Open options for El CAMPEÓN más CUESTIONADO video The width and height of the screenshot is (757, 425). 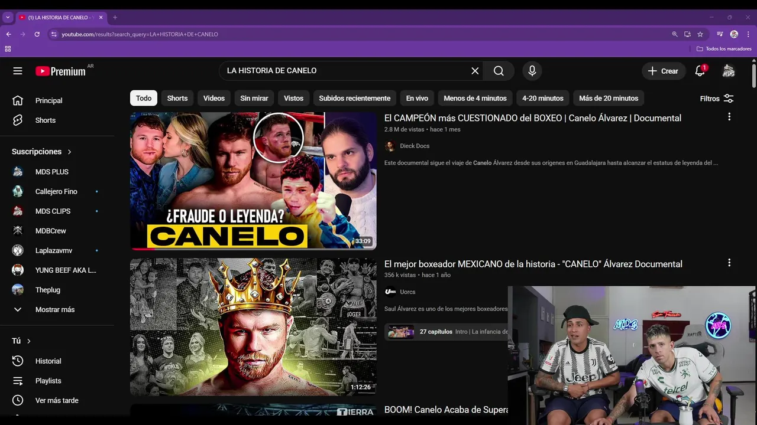coord(729,117)
